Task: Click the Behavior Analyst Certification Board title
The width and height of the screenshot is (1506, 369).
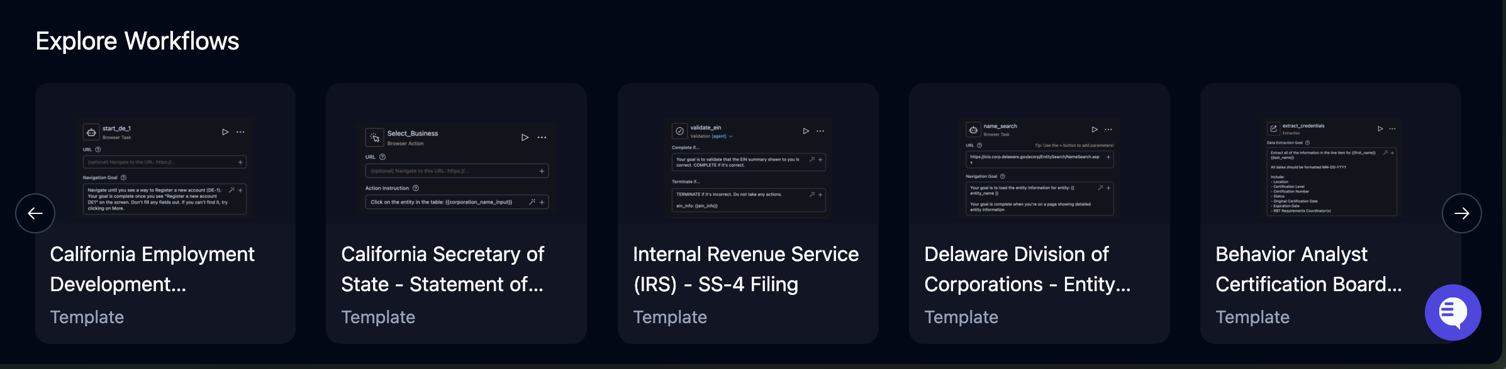Action: (x=1308, y=269)
